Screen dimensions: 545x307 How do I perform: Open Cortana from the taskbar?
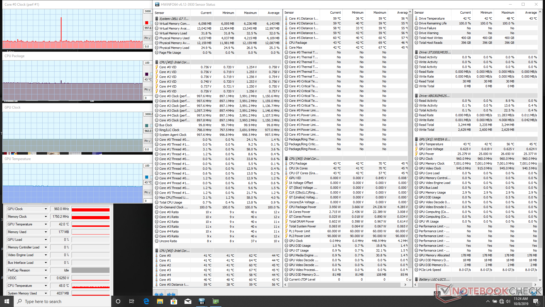click(x=118, y=301)
